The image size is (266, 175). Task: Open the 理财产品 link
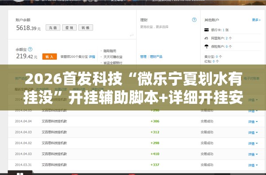point(156,57)
